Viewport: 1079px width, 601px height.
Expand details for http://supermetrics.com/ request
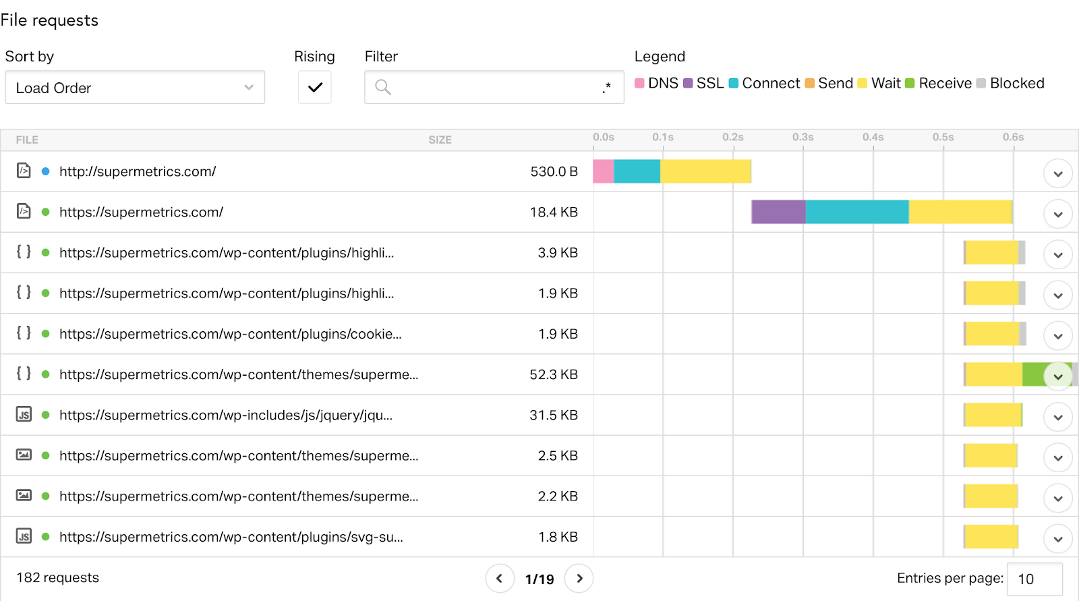(1057, 173)
